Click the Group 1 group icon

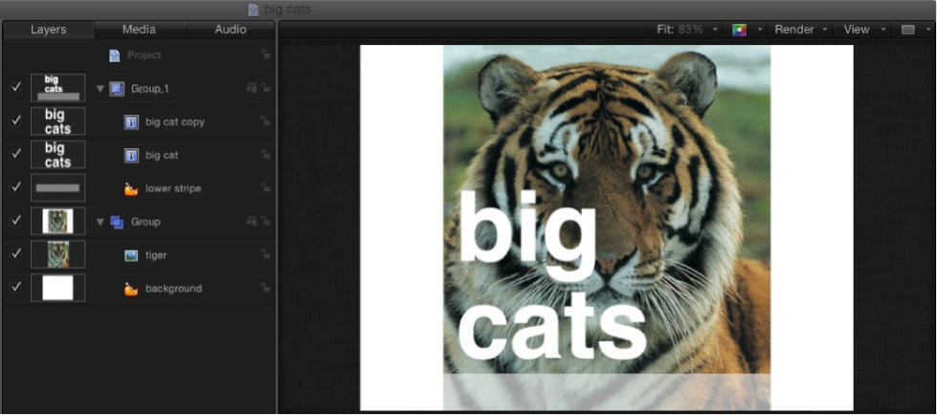(x=117, y=89)
